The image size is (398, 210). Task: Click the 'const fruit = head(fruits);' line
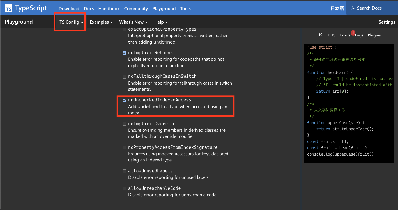pyautogui.click(x=338, y=148)
